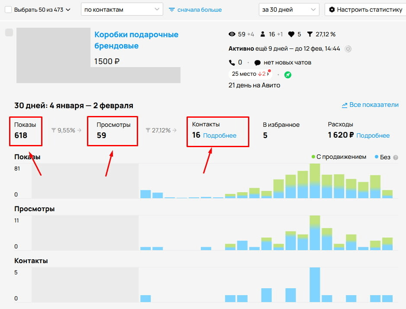
Task: Click the phone calls icon
Action: coord(232,62)
